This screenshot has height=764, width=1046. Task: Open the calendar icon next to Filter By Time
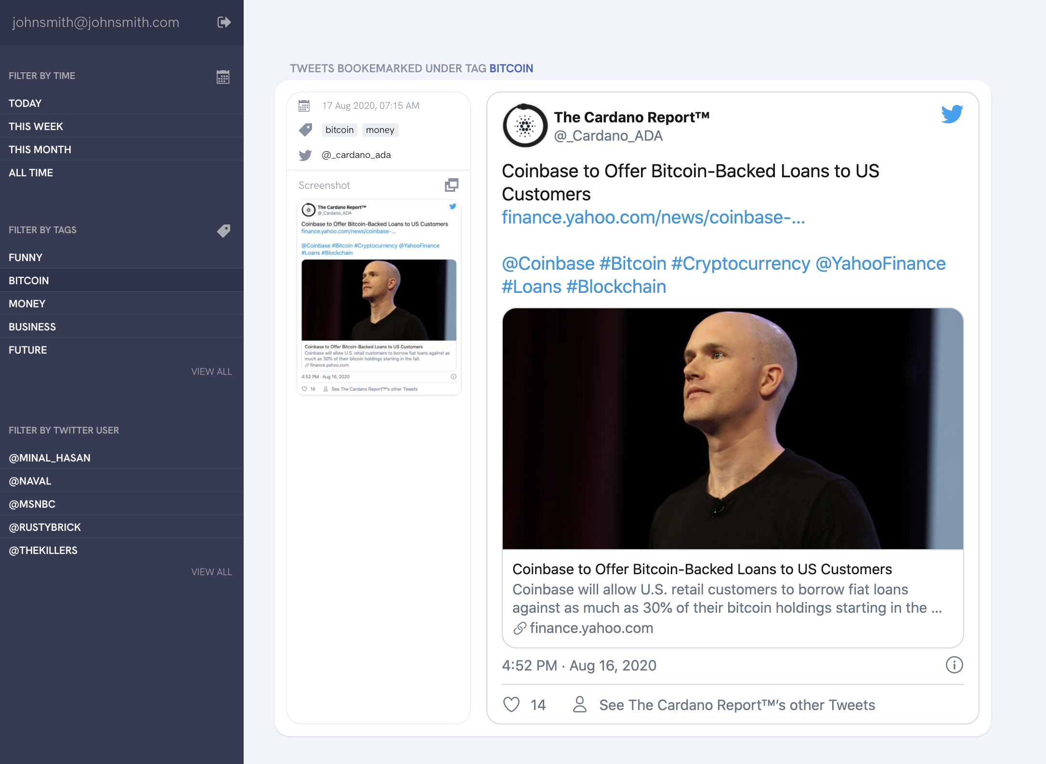pos(223,77)
